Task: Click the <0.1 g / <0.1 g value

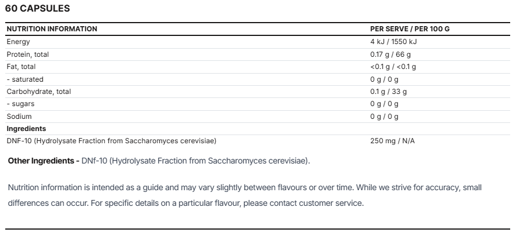Action: point(393,67)
